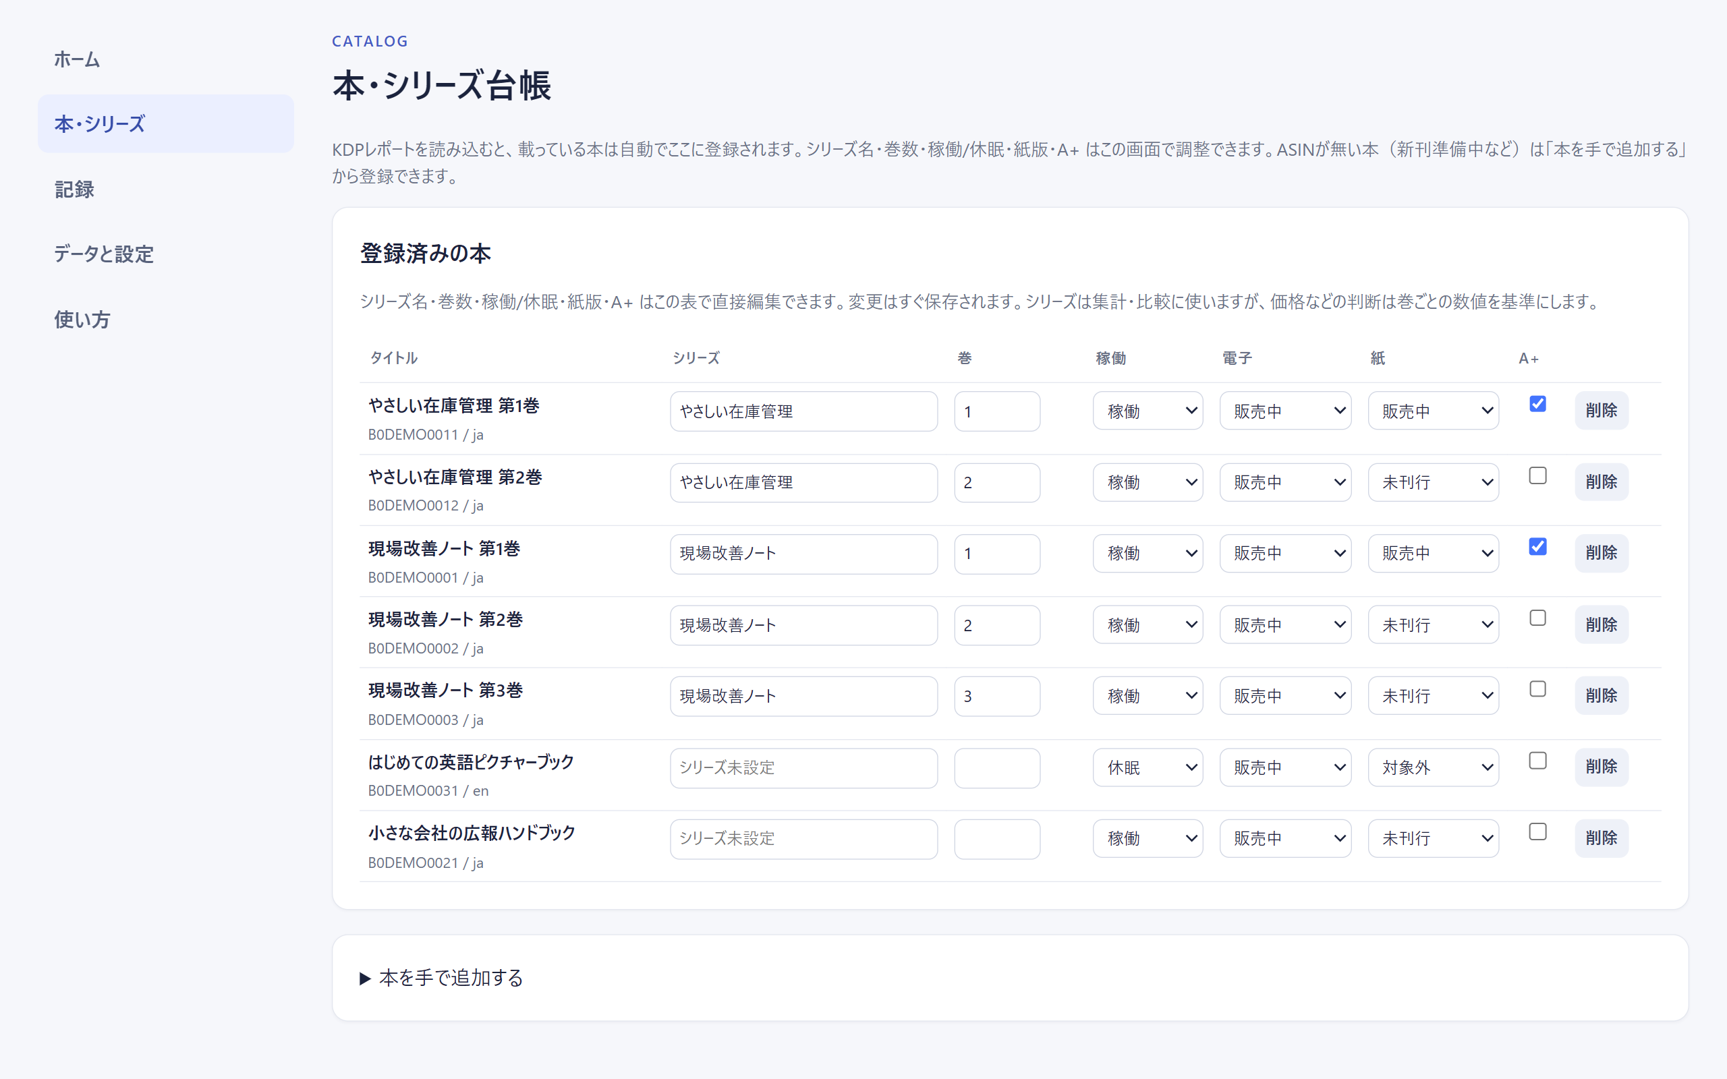Click the A+ column header

1529,358
